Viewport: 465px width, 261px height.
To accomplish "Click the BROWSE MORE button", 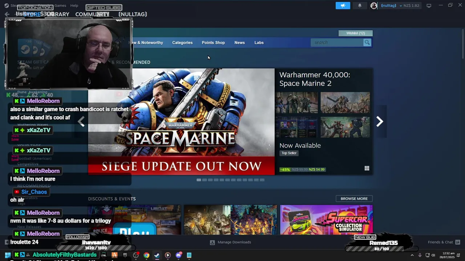I will click(x=354, y=199).
